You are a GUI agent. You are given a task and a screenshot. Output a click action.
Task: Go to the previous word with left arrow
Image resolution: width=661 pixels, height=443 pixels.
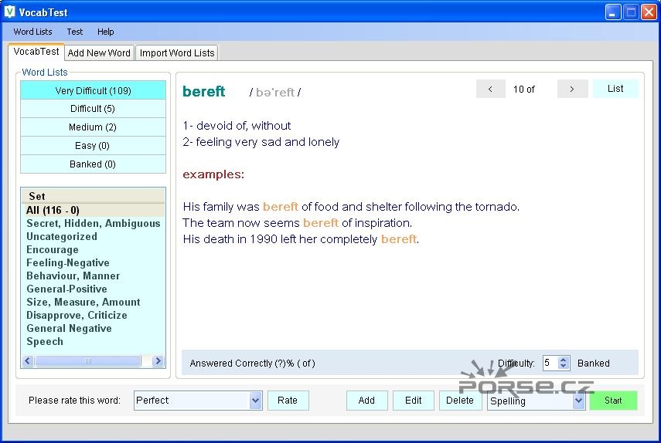point(490,89)
